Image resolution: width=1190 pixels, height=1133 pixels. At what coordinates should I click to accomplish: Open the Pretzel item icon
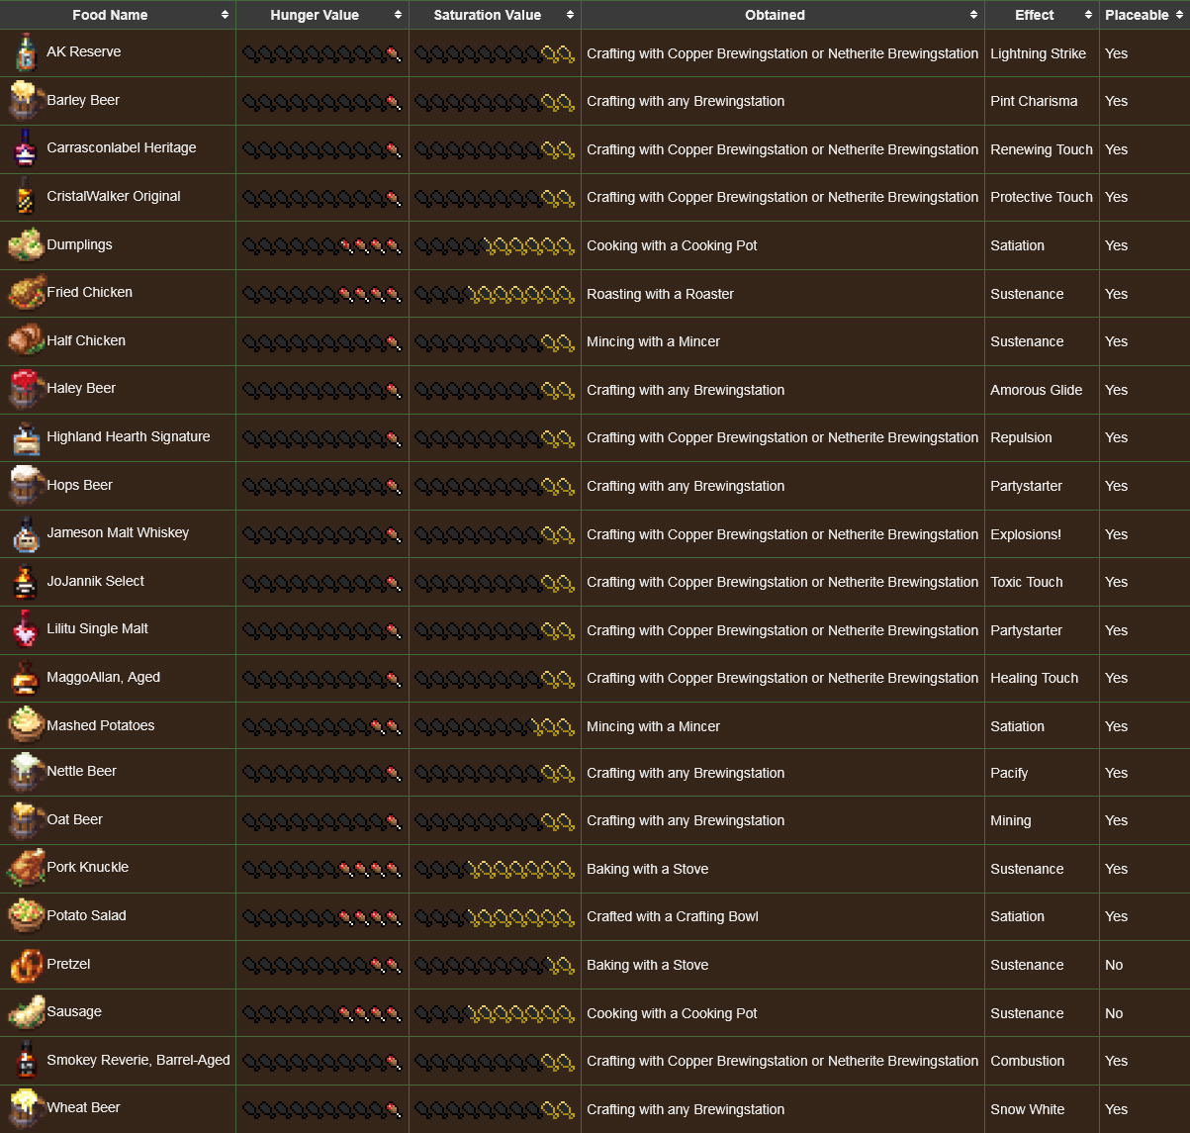[x=26, y=965]
